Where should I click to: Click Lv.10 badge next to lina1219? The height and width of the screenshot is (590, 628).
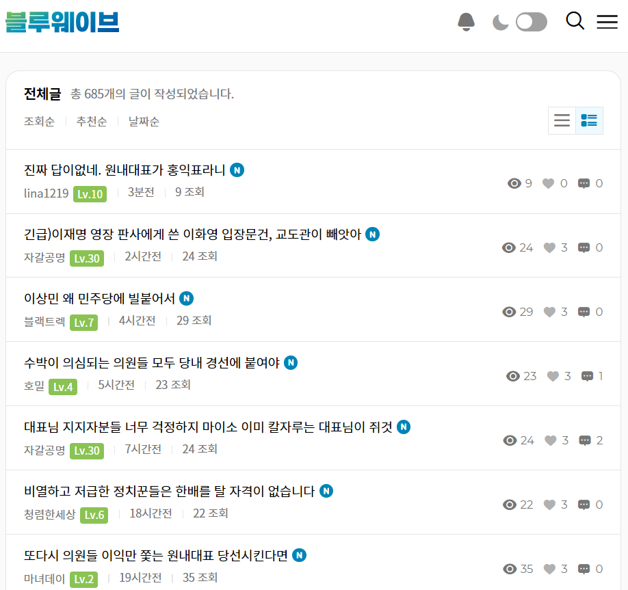click(90, 194)
